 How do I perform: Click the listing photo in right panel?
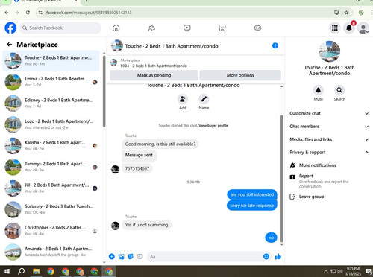click(329, 51)
